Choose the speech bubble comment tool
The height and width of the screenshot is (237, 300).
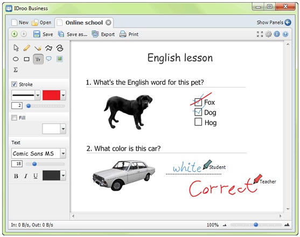(x=49, y=59)
